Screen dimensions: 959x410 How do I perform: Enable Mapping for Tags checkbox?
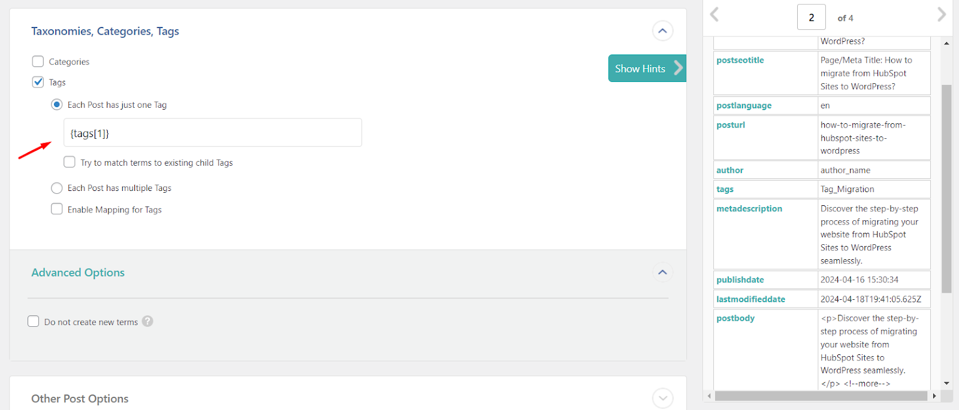pyautogui.click(x=57, y=209)
